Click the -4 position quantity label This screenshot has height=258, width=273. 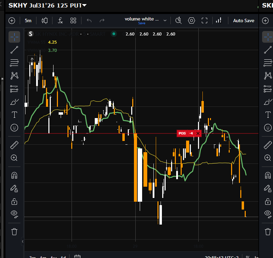pyautogui.click(x=191, y=133)
